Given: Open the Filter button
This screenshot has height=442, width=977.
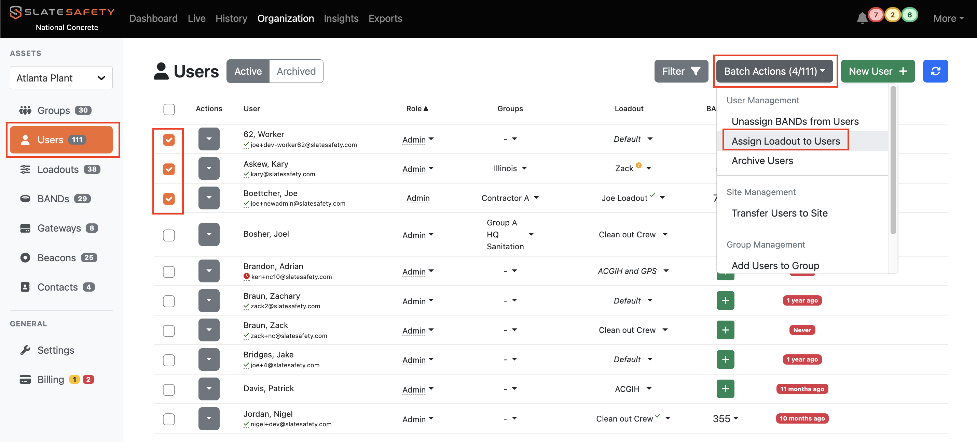Looking at the screenshot, I should (x=681, y=71).
